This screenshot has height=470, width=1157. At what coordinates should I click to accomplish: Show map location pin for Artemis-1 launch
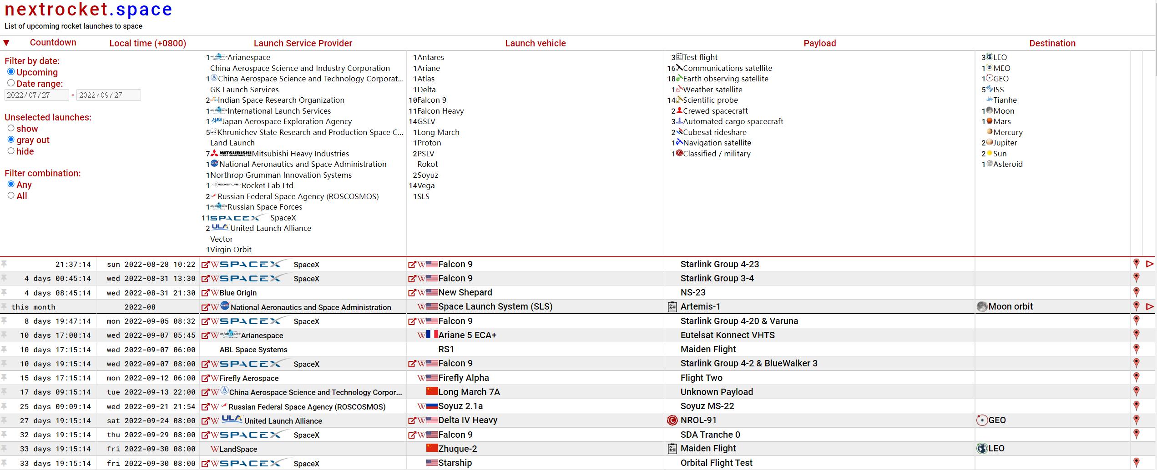1136,306
